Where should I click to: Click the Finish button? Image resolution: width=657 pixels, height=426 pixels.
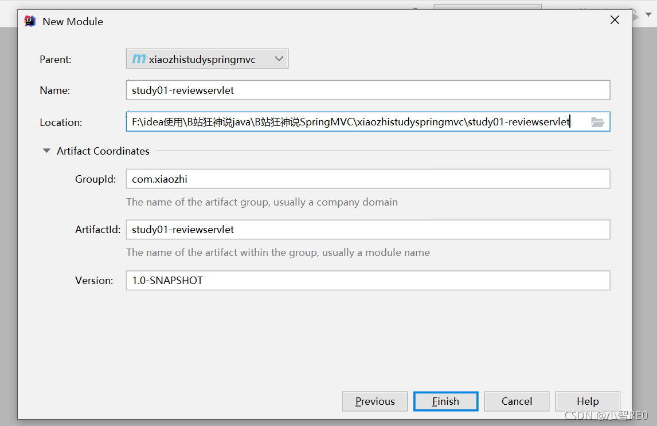(445, 401)
